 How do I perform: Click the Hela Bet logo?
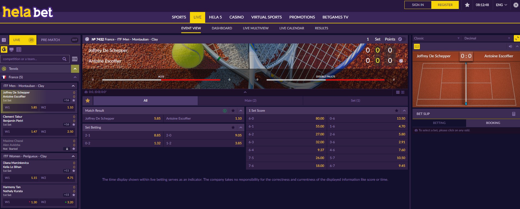(x=27, y=12)
